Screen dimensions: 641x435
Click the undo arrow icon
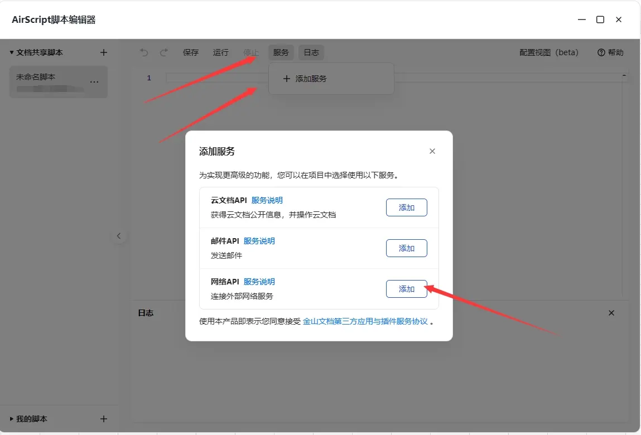(144, 52)
